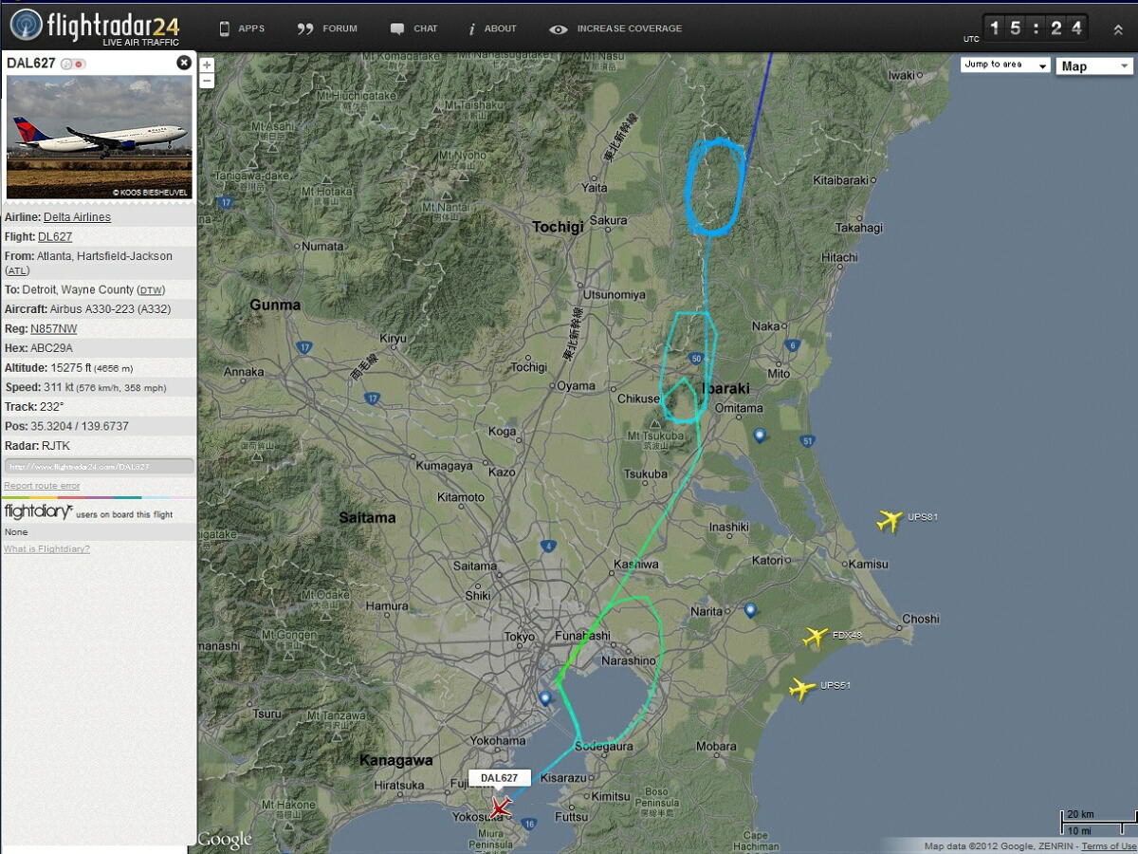Click the Altitude 15275 ft value
The image size is (1138, 854).
pyautogui.click(x=92, y=368)
